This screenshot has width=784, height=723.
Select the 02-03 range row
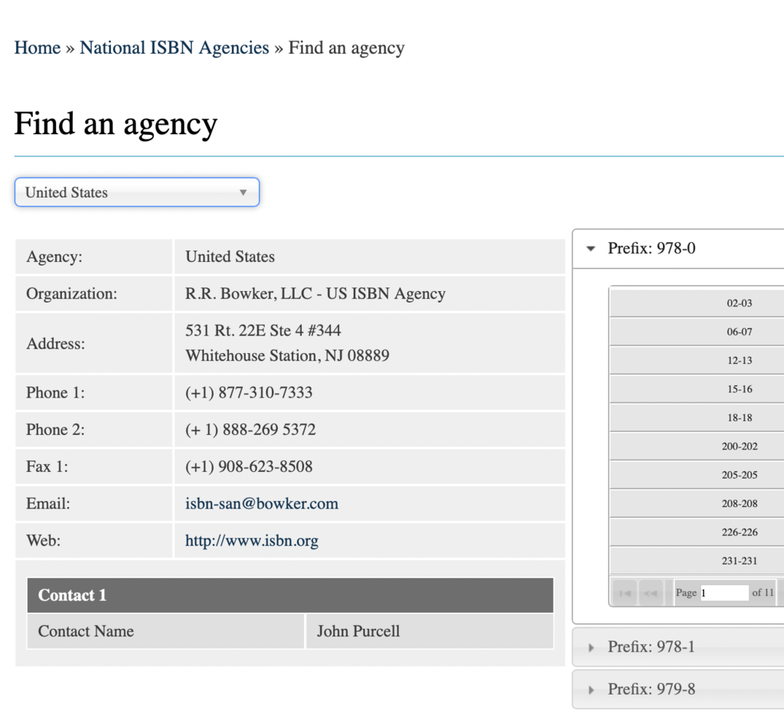pos(739,303)
